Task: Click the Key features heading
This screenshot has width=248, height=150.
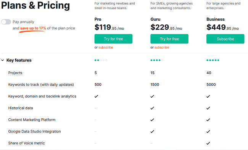Action: coord(19,60)
